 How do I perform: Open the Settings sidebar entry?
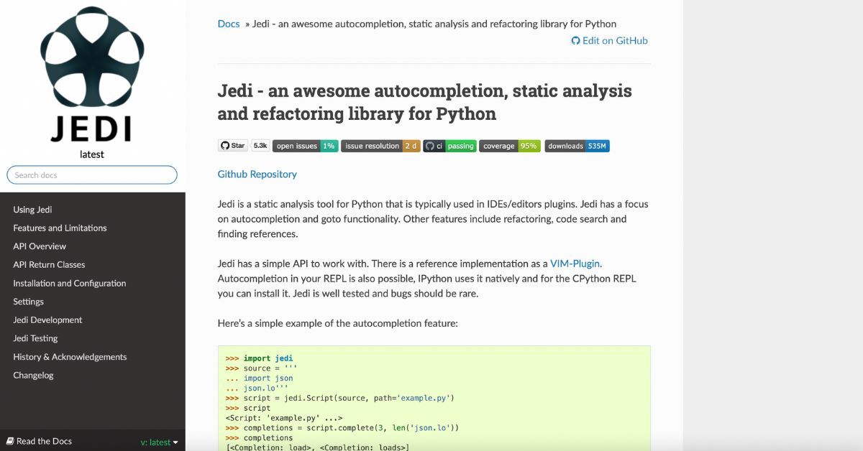pyautogui.click(x=28, y=302)
